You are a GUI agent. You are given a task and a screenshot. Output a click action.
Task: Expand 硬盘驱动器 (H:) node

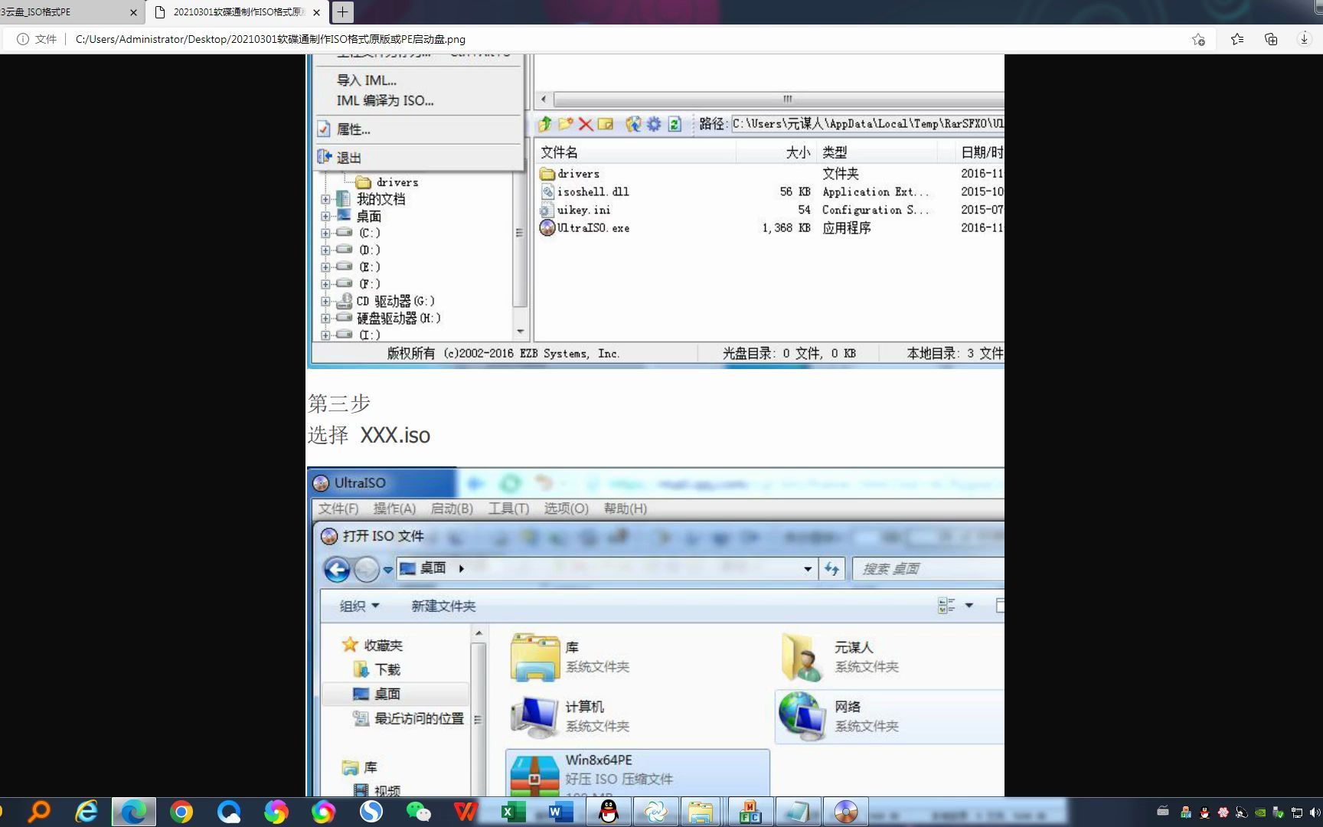pos(325,318)
